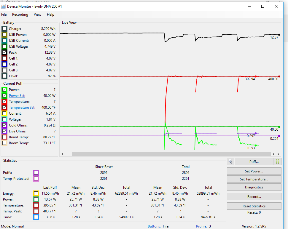288x229 pixels.
Task: Open the Temperature Set link
Action: point(22,108)
